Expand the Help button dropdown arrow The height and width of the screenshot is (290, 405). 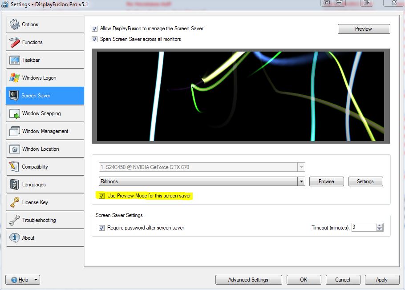36,280
